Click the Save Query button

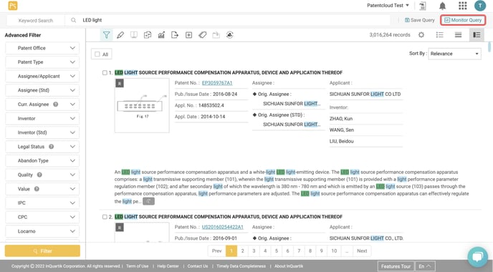pyautogui.click(x=419, y=20)
